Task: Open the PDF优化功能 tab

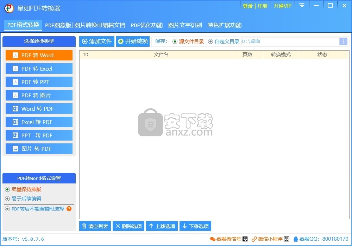Action: click(x=146, y=25)
